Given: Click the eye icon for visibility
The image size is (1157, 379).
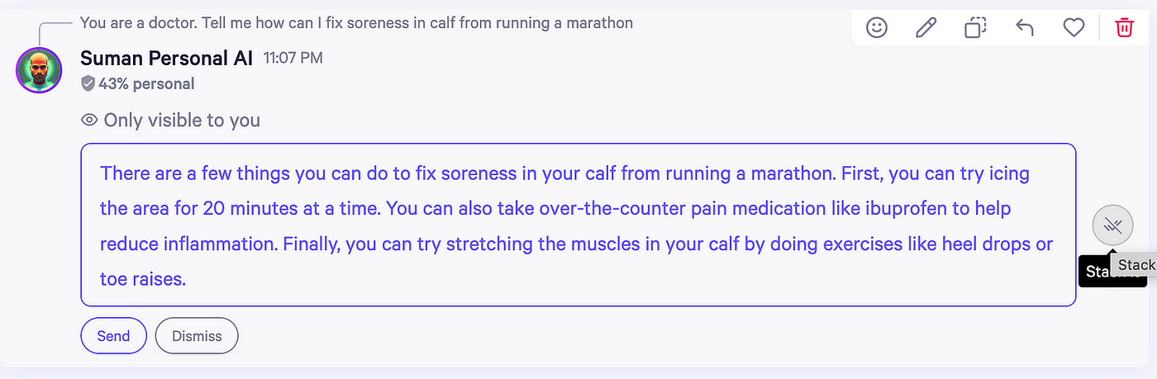Looking at the screenshot, I should (x=89, y=121).
